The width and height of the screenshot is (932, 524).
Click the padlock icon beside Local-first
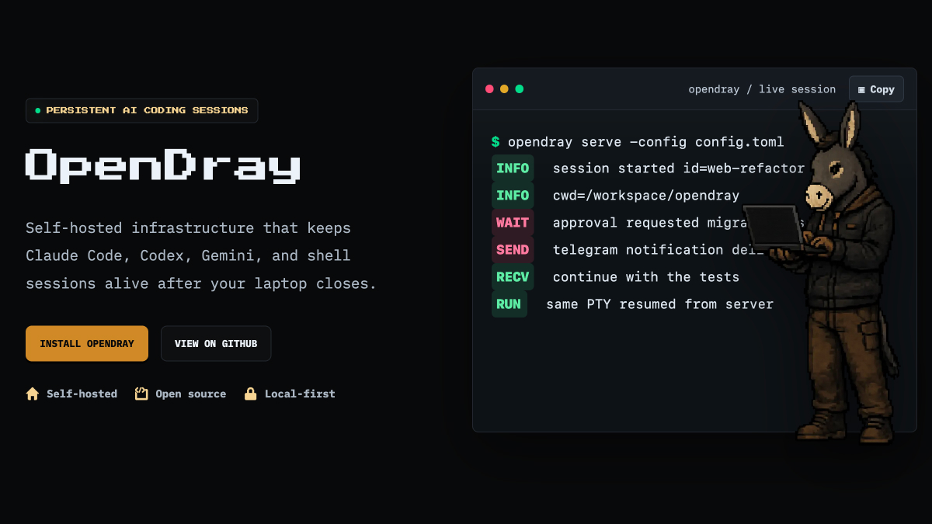[250, 394]
